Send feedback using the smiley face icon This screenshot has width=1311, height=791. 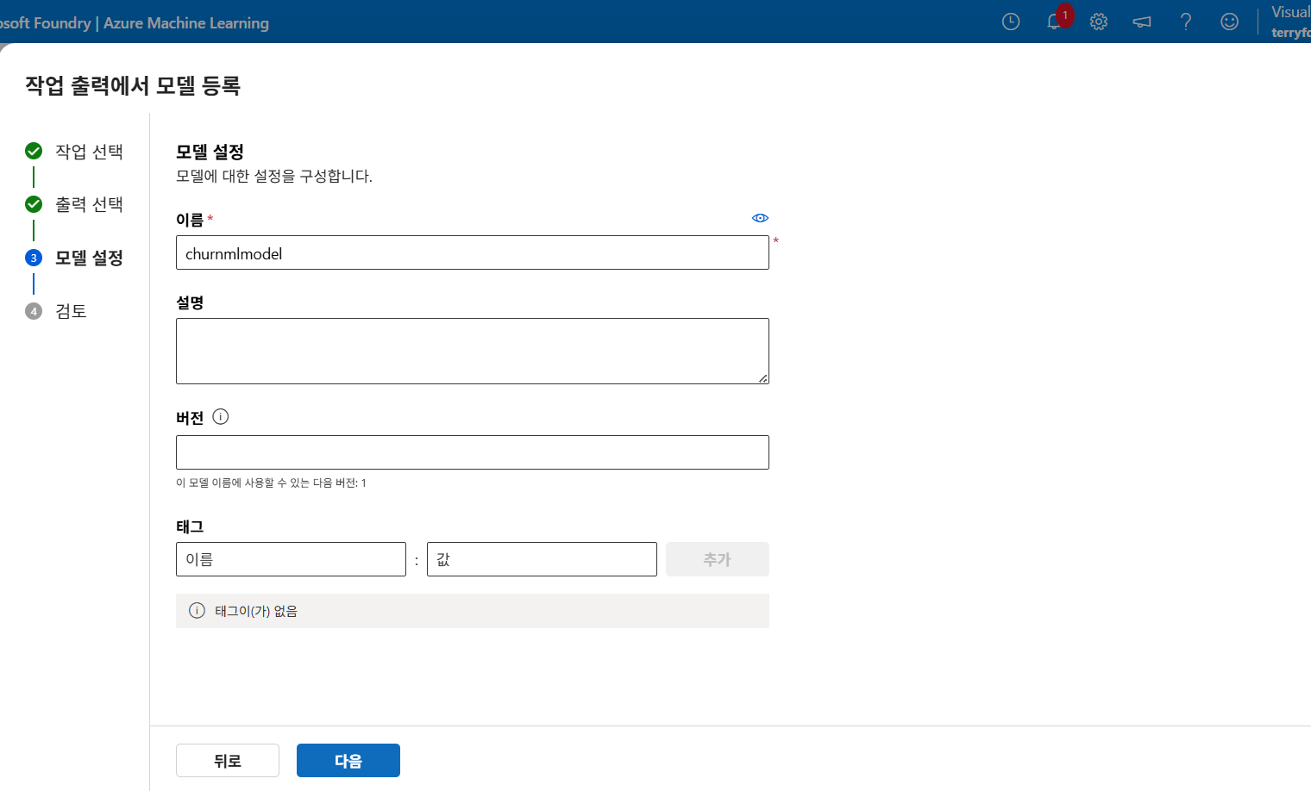(1229, 22)
